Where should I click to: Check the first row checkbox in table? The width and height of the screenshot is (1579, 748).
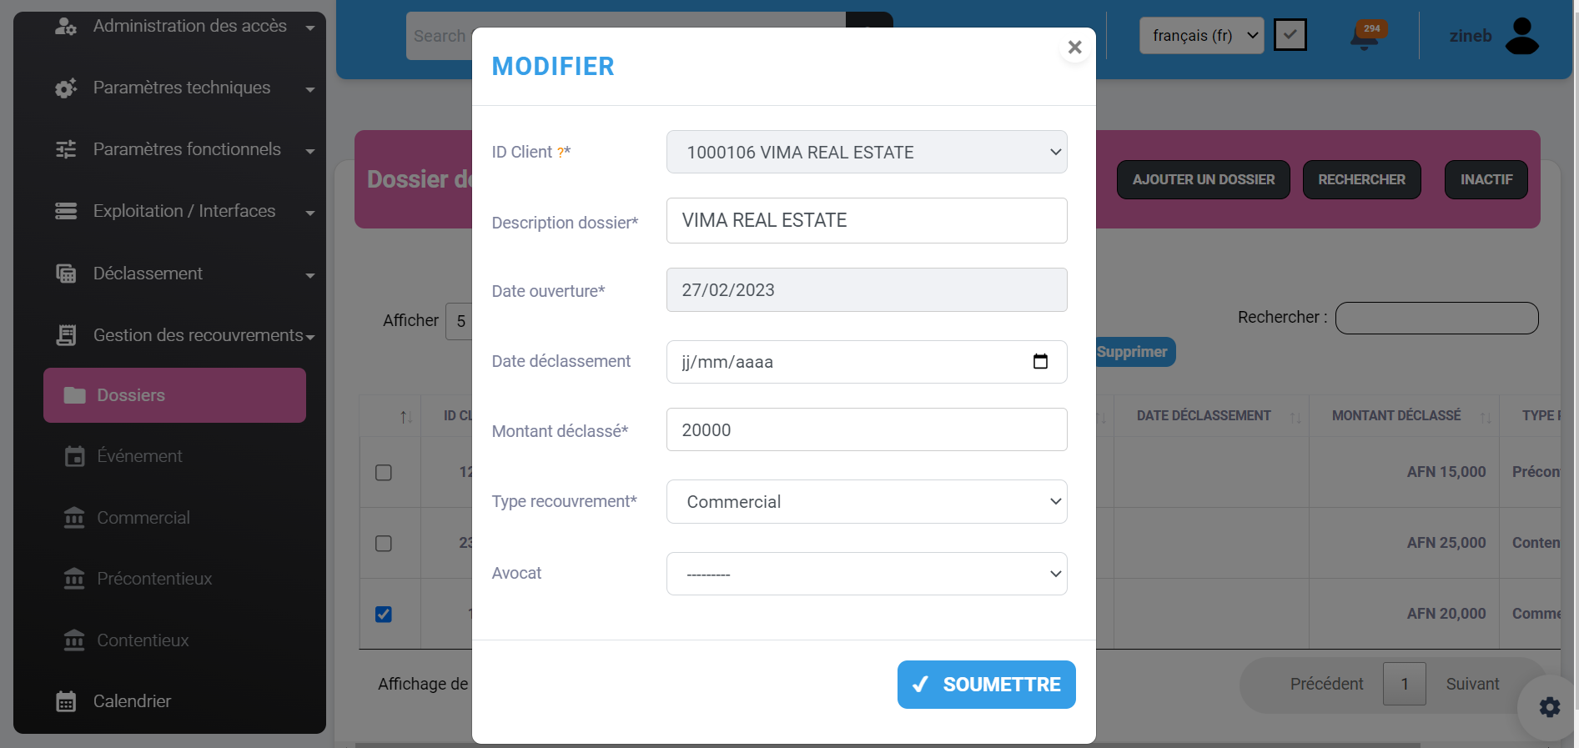click(x=384, y=473)
